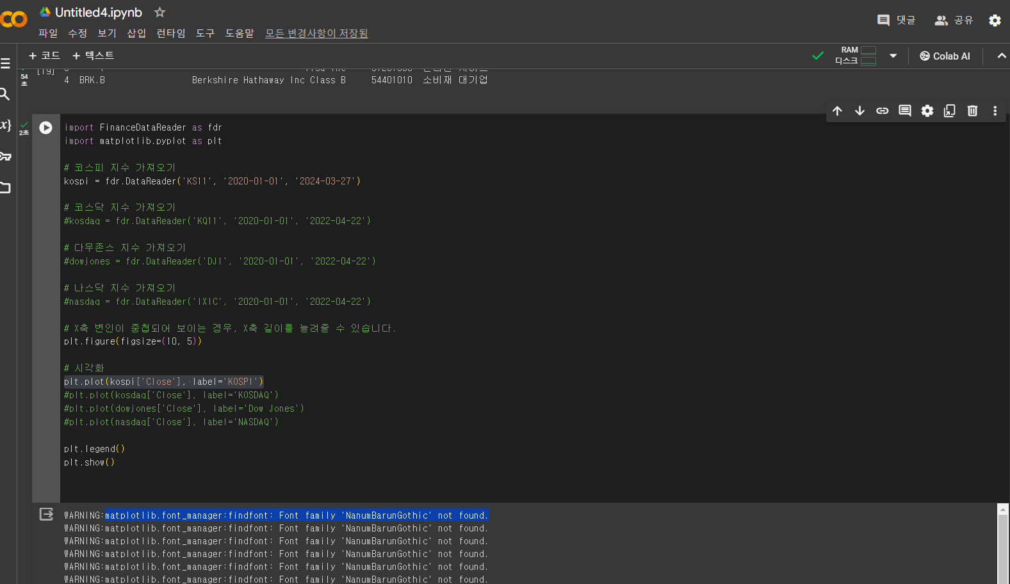Click the Berkshire Hathaway Inc Class B cell

(x=269, y=80)
